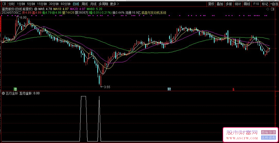Click the 流通16.9亿 float text
279x143 pixels.
(x=133, y=13)
